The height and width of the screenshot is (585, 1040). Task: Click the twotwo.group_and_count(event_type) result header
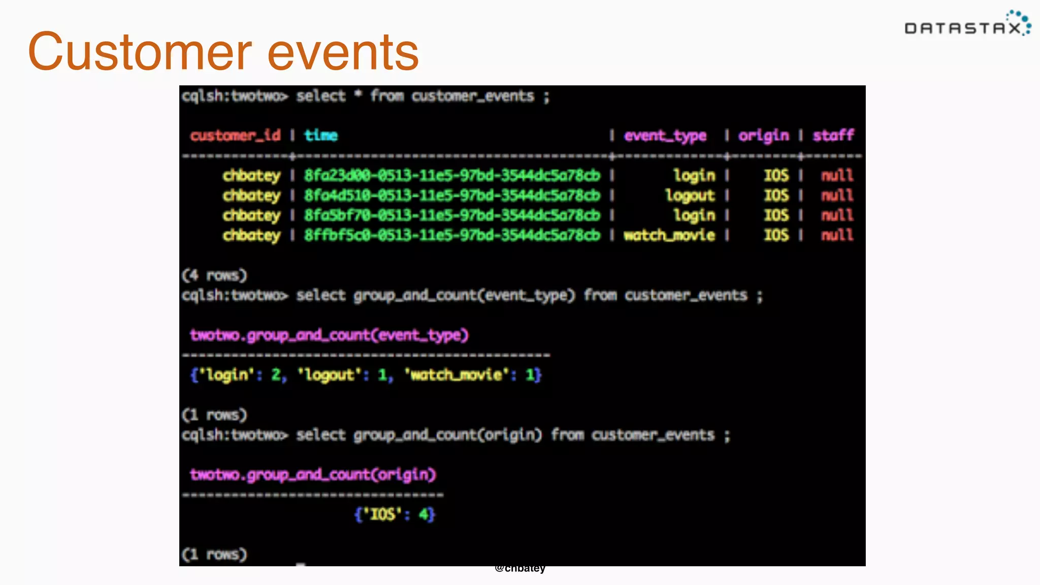tap(329, 335)
